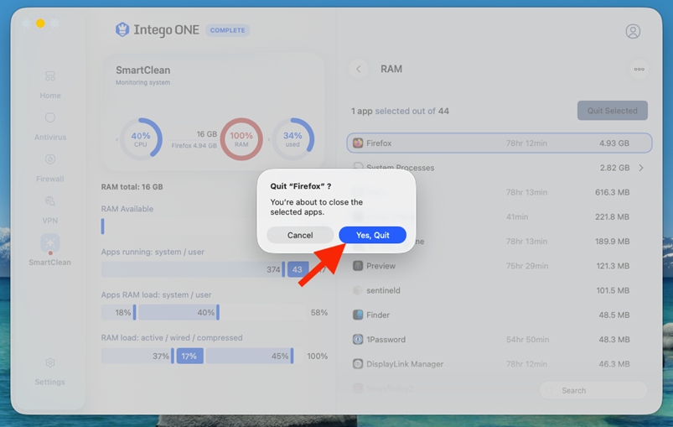Click the Intego ONE shield logo
Viewport: 673px width, 427px height.
click(122, 29)
